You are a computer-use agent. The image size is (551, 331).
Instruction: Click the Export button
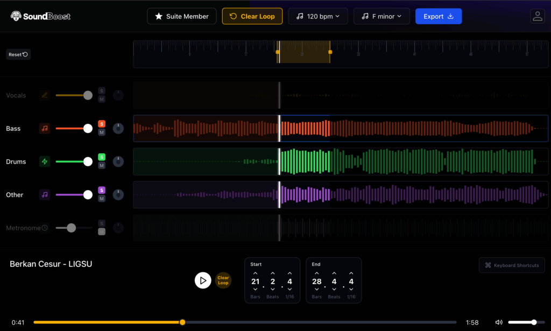tap(439, 16)
